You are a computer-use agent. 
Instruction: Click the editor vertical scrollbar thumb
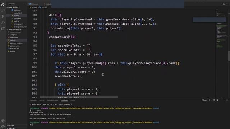pos(229,56)
